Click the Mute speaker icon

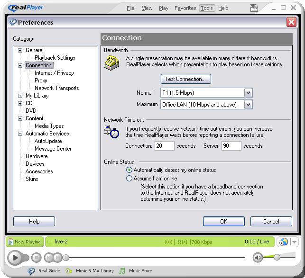258,258
